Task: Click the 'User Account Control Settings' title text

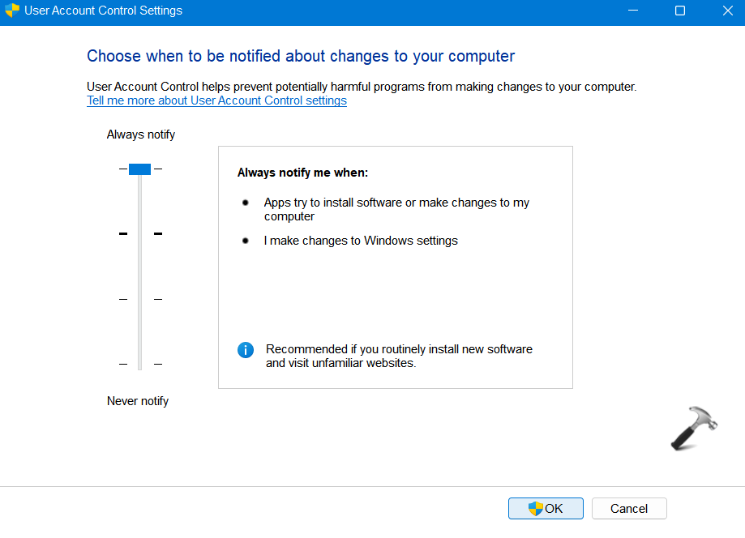Action: click(103, 11)
